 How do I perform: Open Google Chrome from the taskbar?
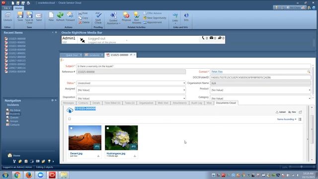pos(17,175)
